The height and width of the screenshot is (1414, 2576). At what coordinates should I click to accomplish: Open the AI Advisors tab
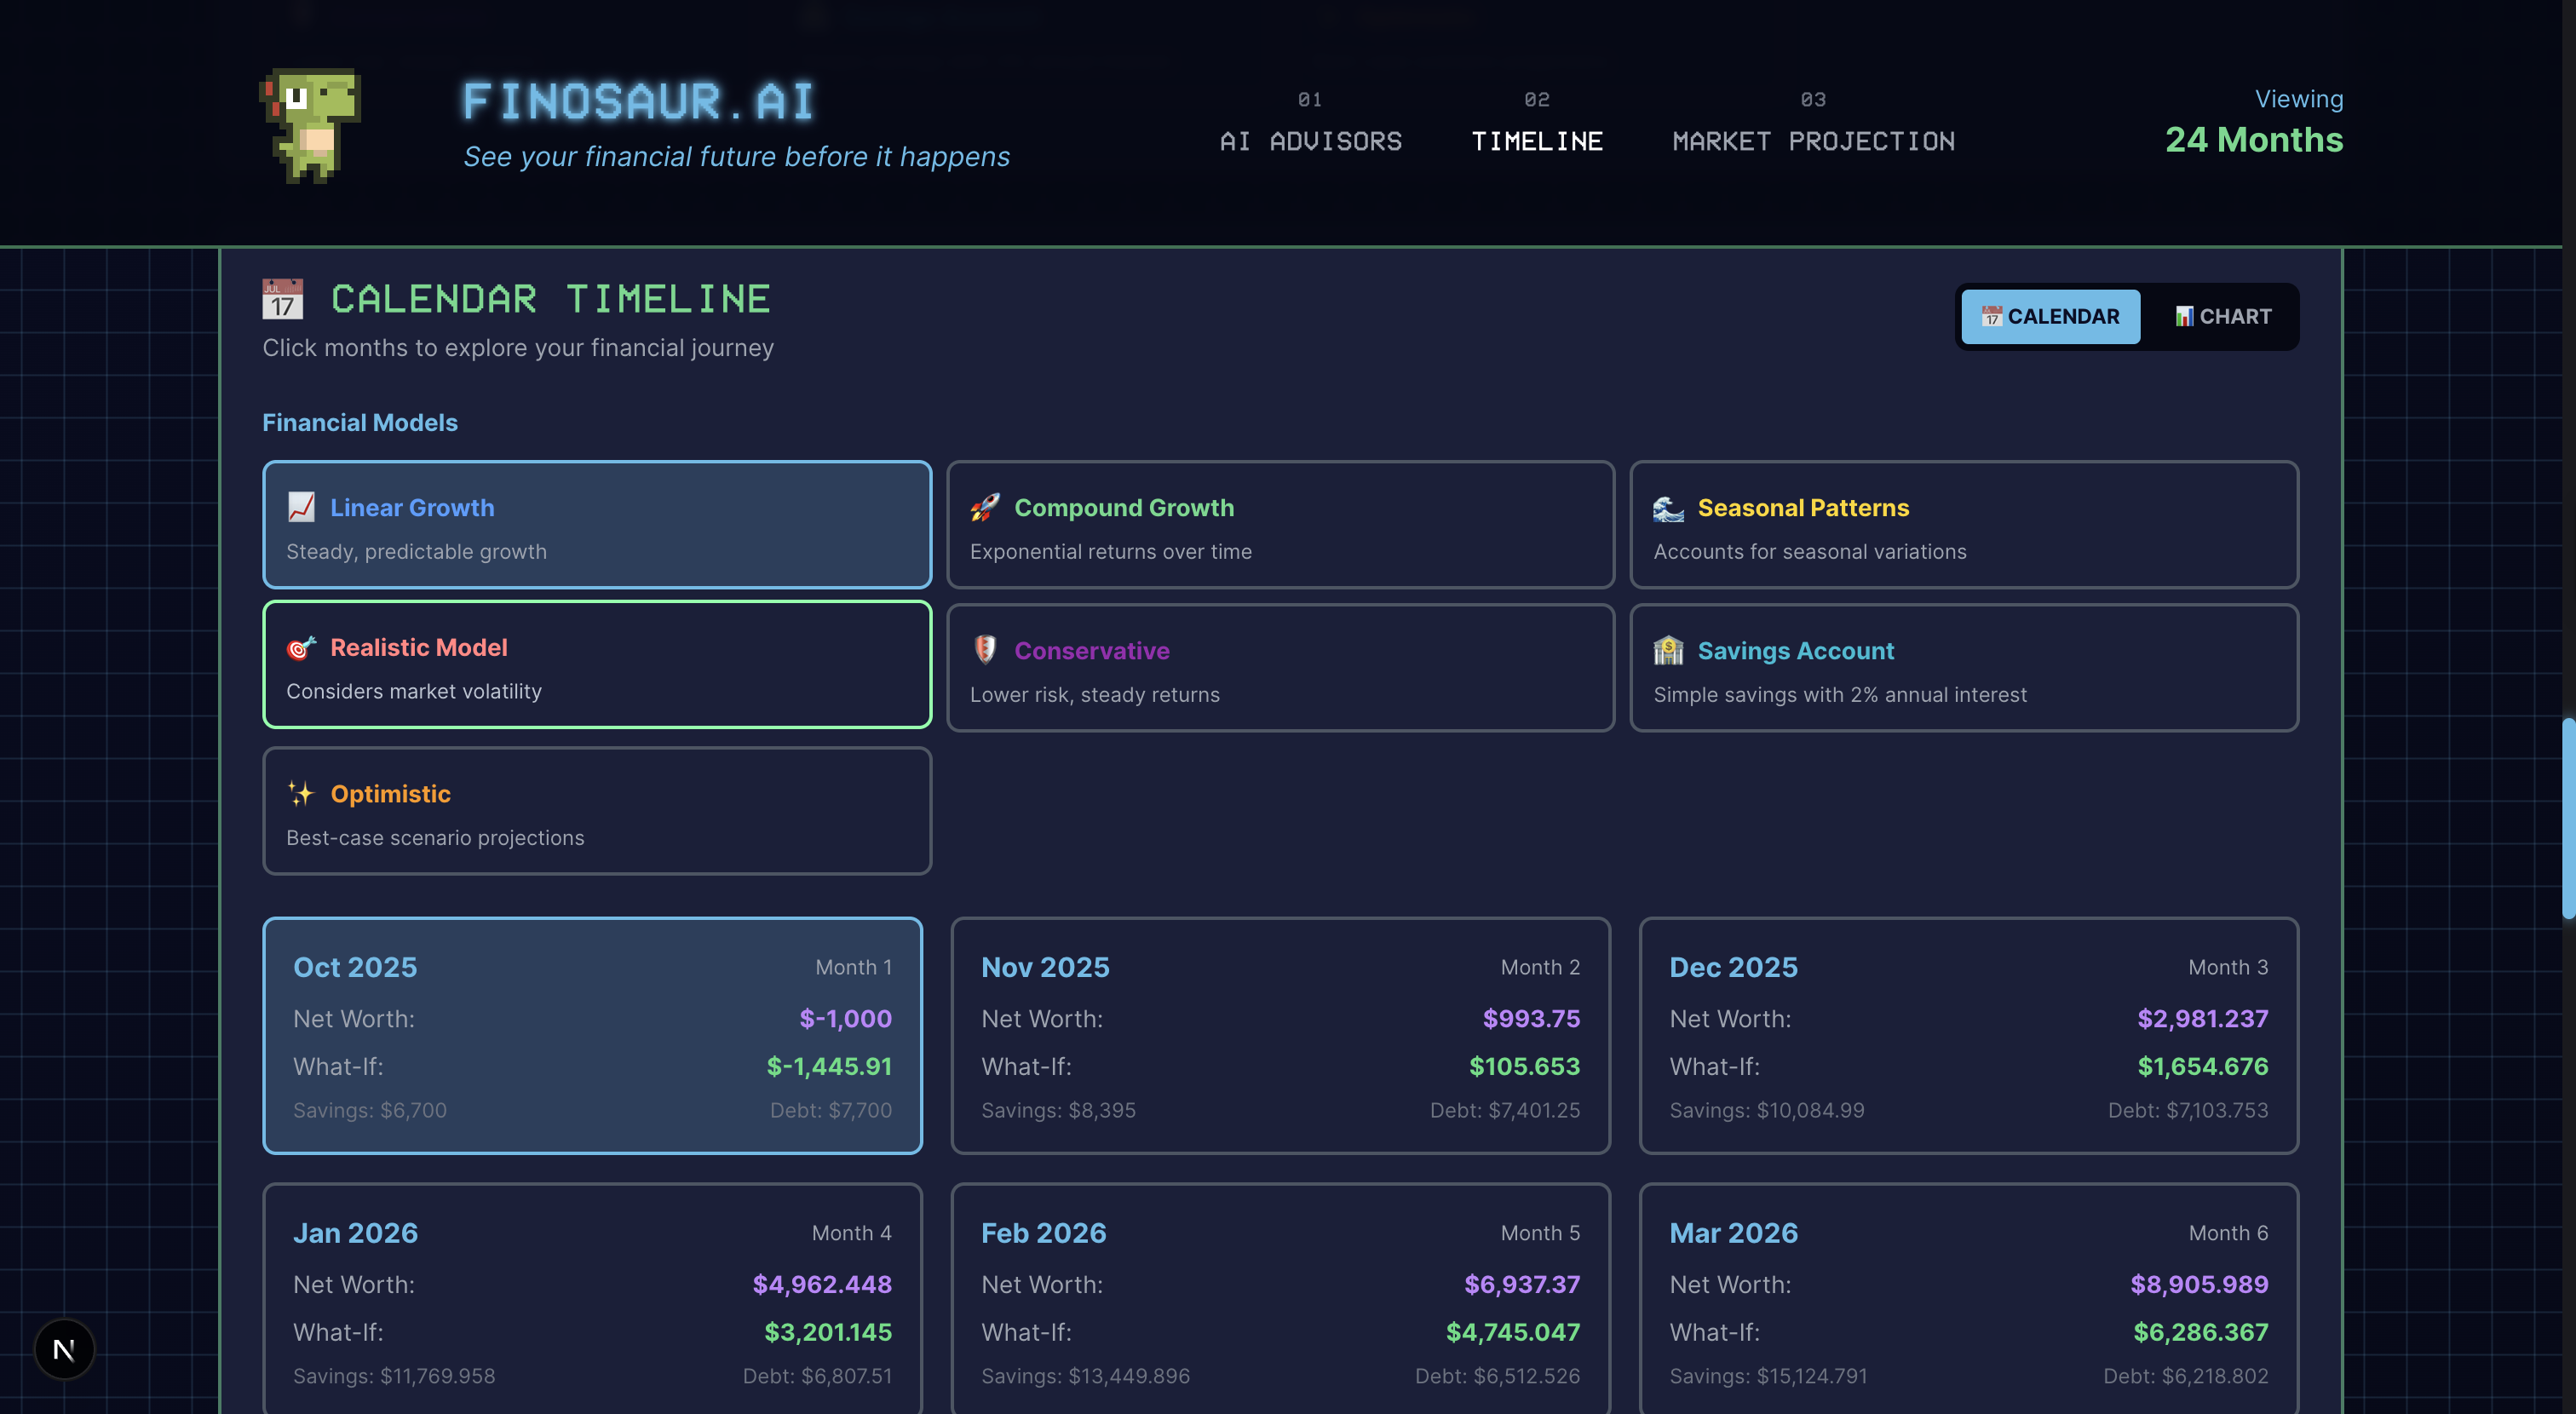coord(1310,141)
